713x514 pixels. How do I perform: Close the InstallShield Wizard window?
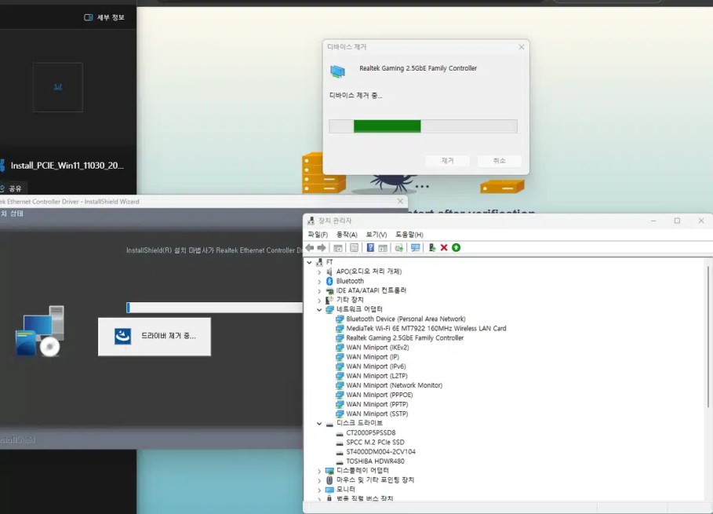(400, 201)
